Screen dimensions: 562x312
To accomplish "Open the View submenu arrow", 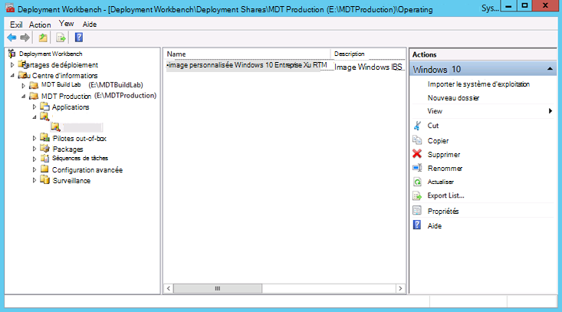I will (x=550, y=111).
